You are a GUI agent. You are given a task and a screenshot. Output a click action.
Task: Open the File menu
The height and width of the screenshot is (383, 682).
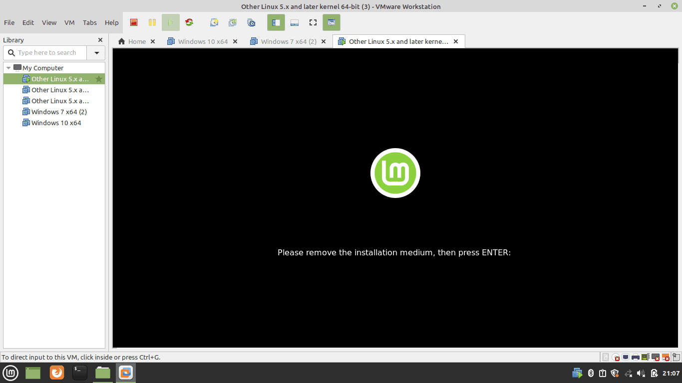click(x=9, y=22)
